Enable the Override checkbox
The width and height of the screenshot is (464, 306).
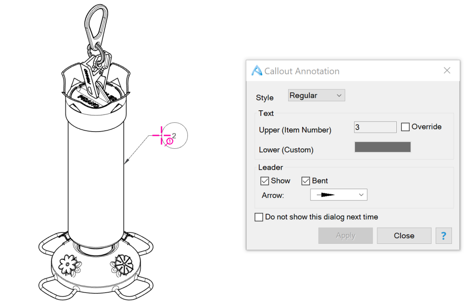click(x=405, y=127)
